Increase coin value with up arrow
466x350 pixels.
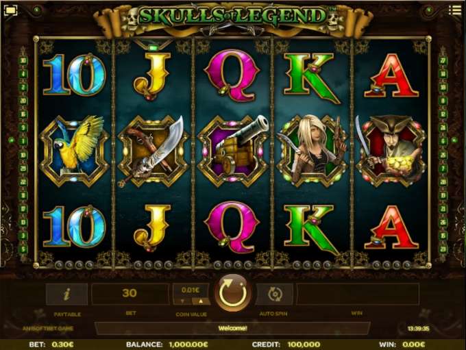tap(201, 301)
